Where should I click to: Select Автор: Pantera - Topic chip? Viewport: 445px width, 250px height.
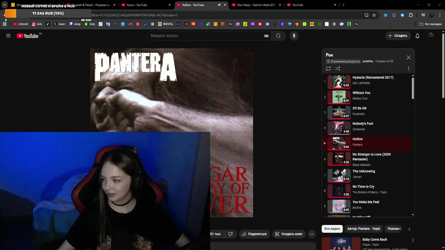click(x=364, y=229)
